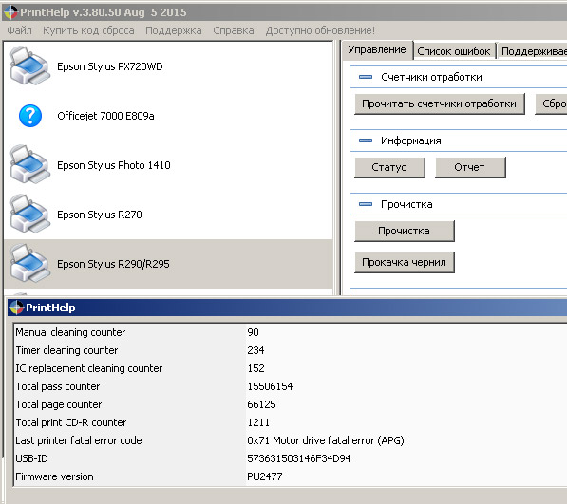Click the Total print CD-R value 1211
Image resolution: width=567 pixels, height=504 pixels.
pos(258,422)
